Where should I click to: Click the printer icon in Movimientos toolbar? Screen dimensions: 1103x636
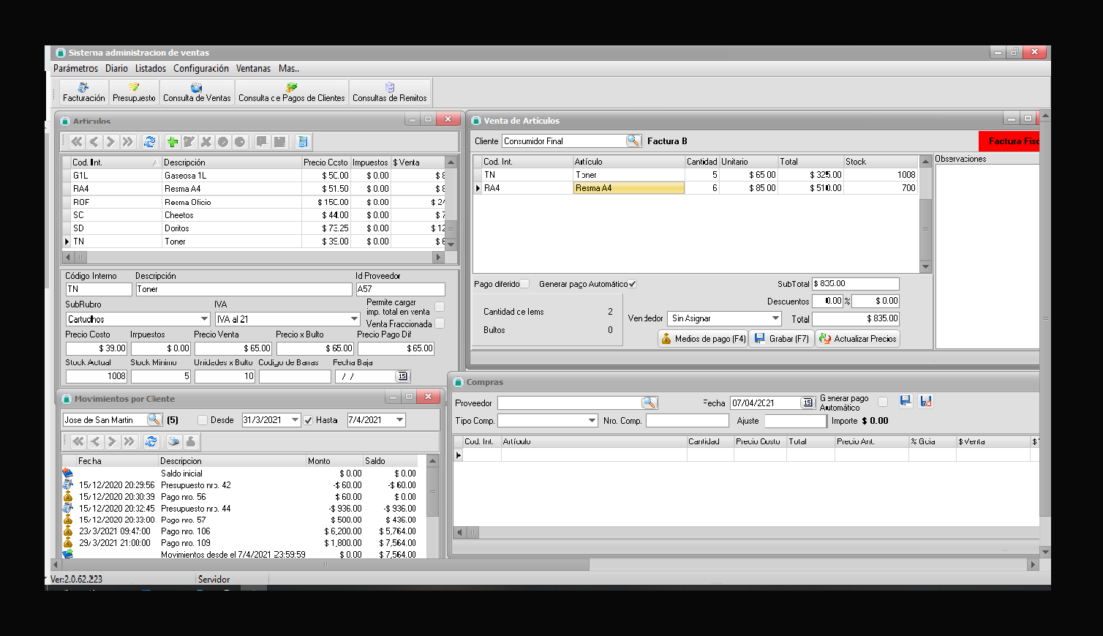[x=174, y=441]
